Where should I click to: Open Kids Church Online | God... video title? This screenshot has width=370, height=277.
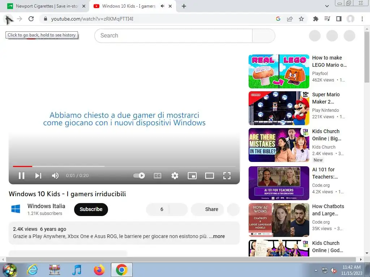point(327,247)
